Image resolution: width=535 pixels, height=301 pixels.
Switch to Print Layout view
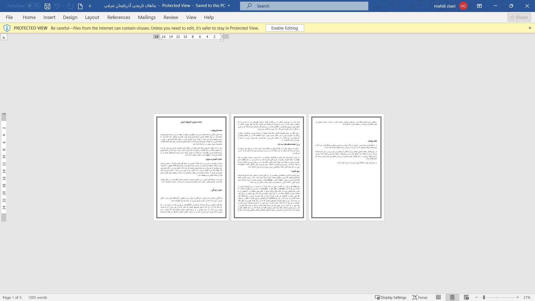(452, 297)
